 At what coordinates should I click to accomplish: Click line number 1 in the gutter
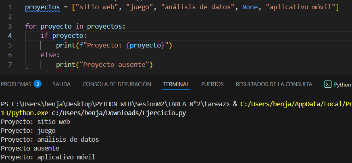tap(10, 7)
